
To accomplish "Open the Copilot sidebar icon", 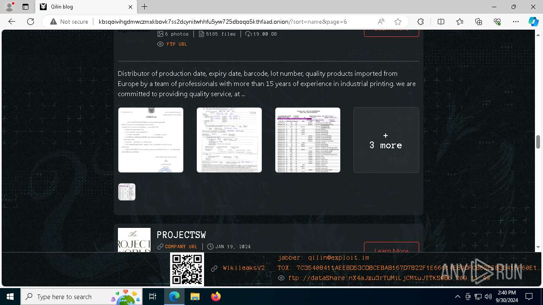I will coord(533,22).
